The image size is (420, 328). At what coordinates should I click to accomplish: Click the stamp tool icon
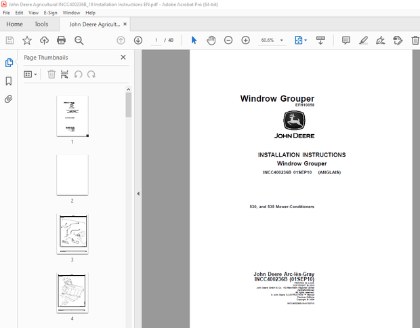click(x=398, y=41)
